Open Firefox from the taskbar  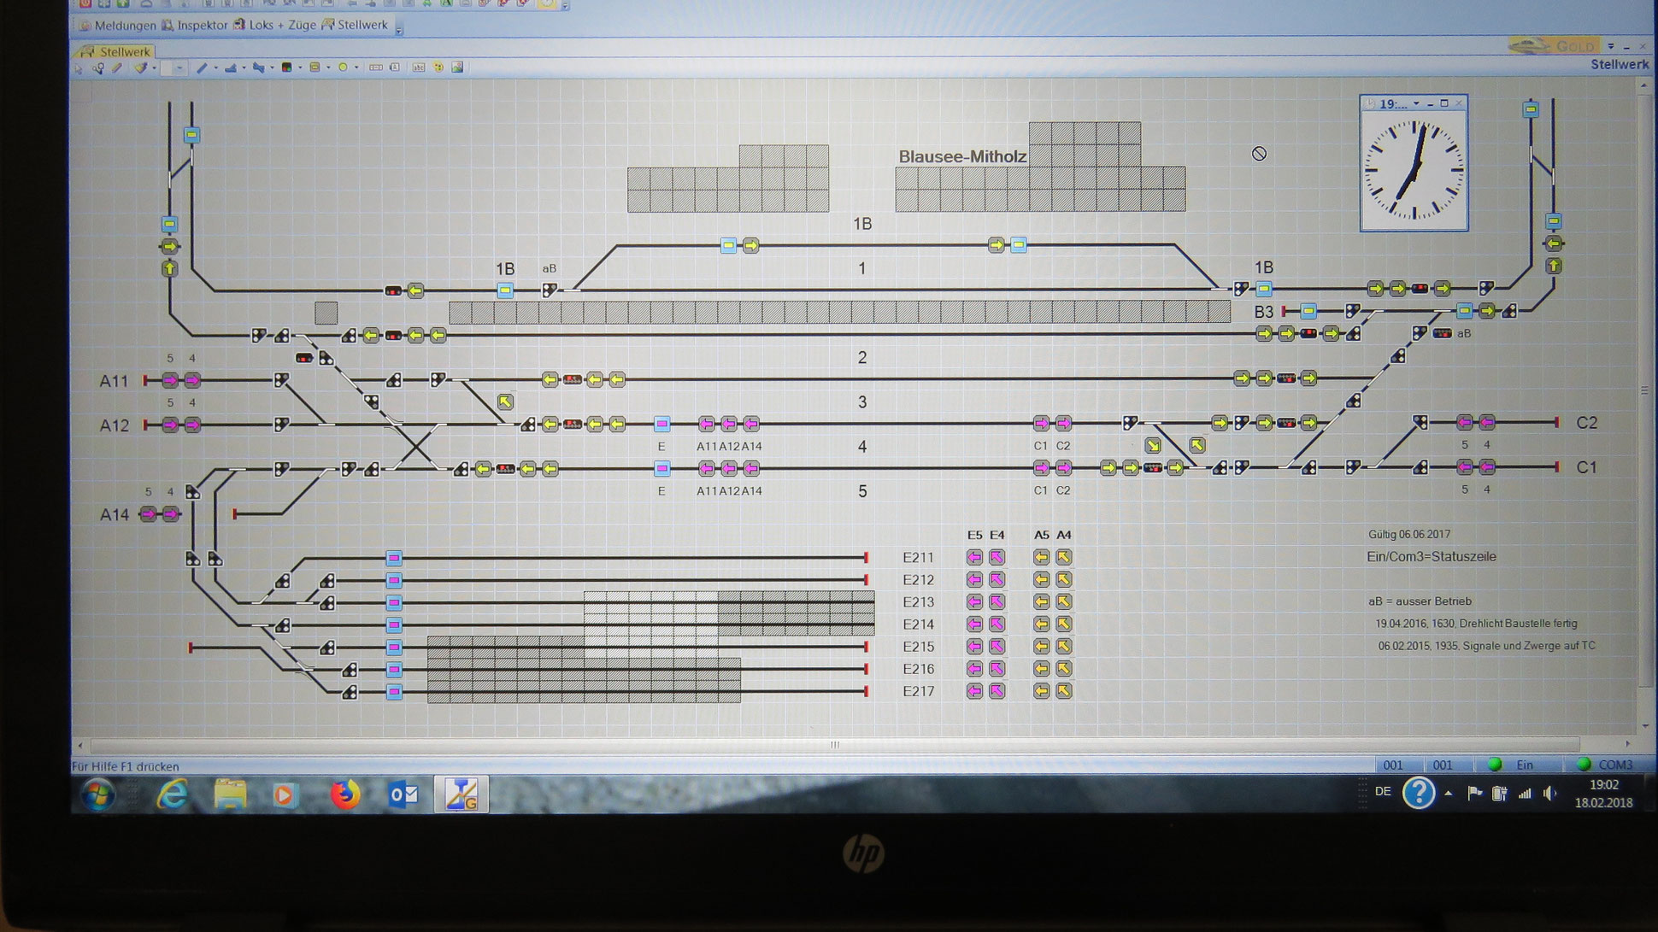point(345,794)
